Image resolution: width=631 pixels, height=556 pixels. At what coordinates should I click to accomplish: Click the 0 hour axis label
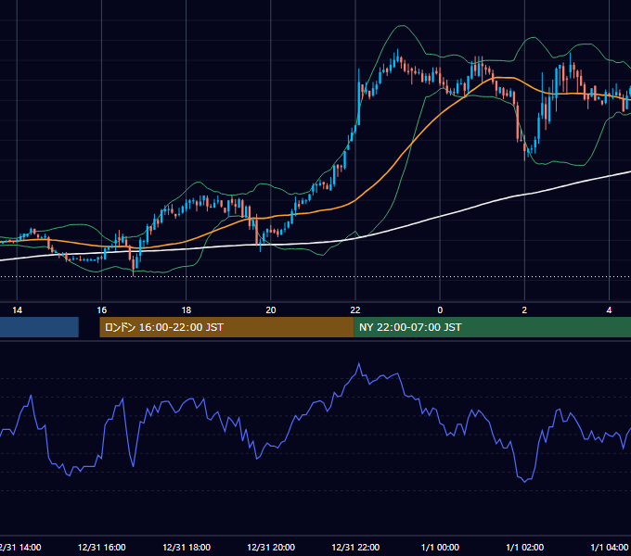click(440, 310)
